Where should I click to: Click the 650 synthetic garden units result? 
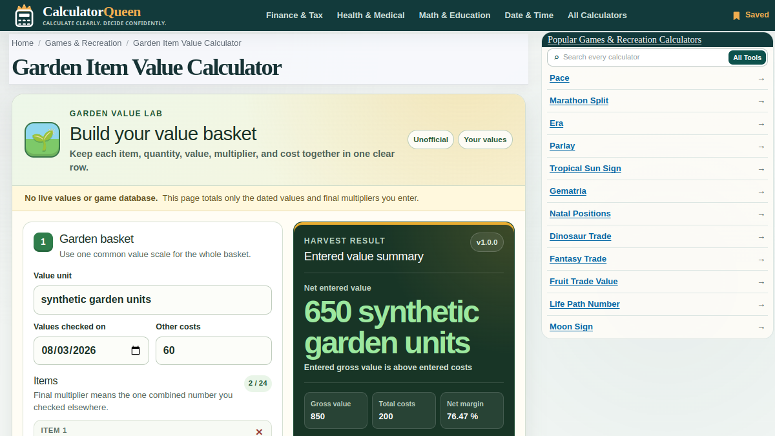(391, 327)
